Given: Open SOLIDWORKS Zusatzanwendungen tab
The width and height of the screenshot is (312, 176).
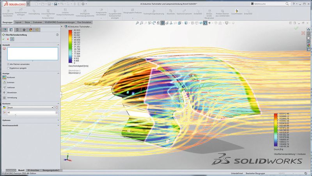Looking at the screenshot, I should [60, 22].
